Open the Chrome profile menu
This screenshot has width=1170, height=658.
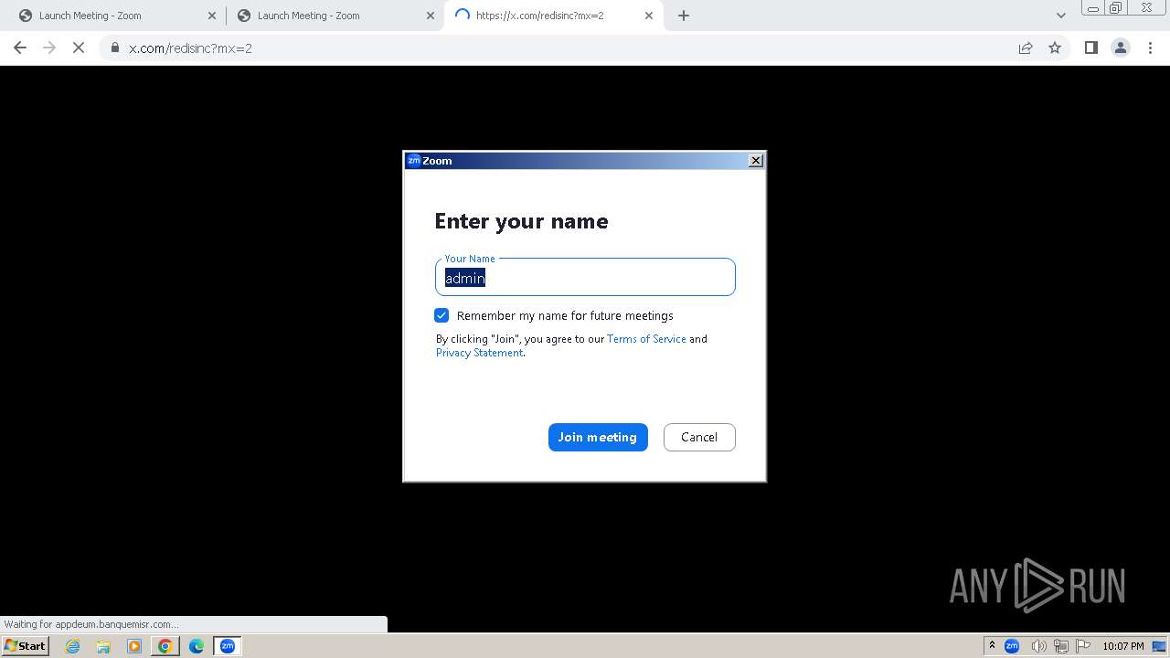coord(1121,48)
